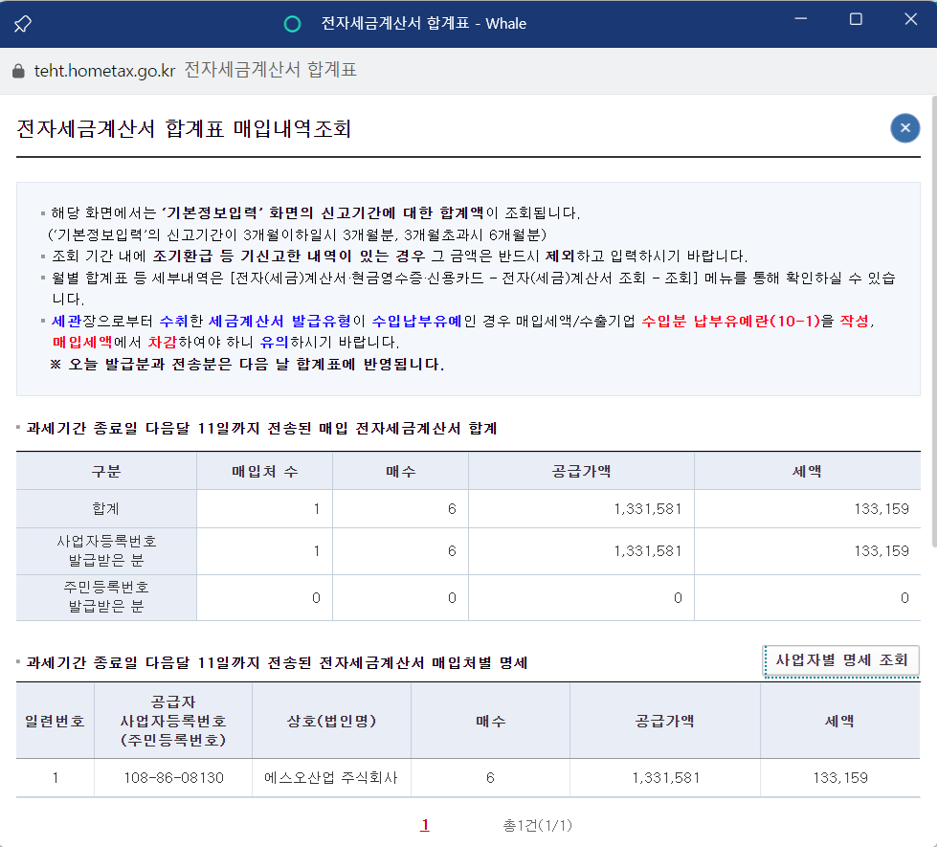Click the 사업자별 명세 조회 button
The width and height of the screenshot is (937, 847).
click(x=840, y=660)
